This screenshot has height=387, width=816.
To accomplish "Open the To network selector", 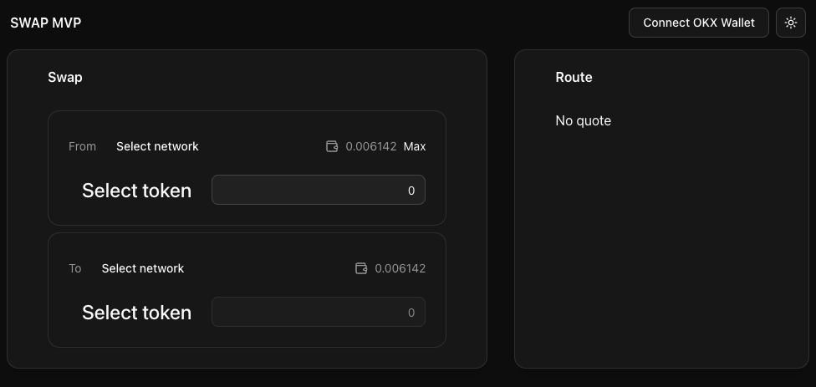I will [143, 268].
